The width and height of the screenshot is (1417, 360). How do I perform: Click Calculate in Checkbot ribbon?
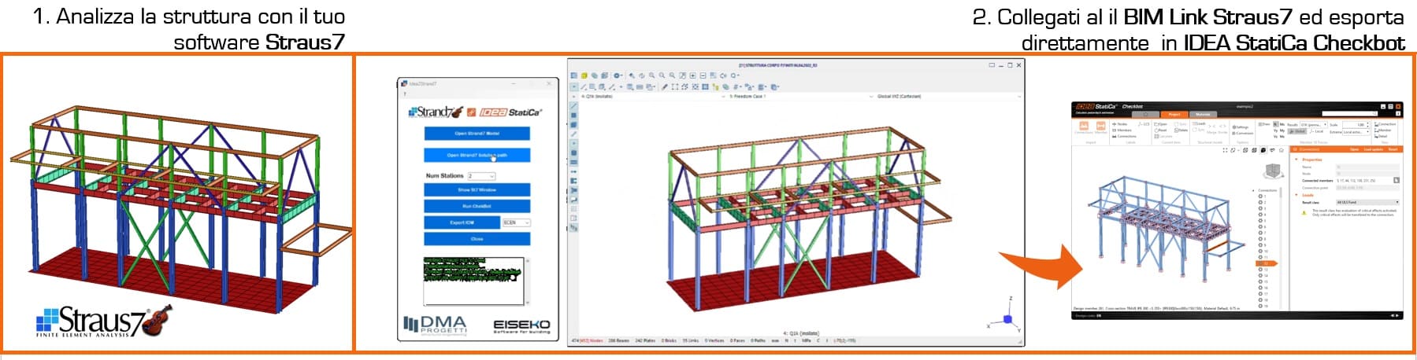pos(1163,136)
